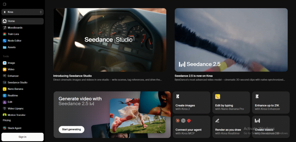The height and width of the screenshot is (142, 296).
Task: Click the Assets folder icon
Action: (x=5, y=47)
